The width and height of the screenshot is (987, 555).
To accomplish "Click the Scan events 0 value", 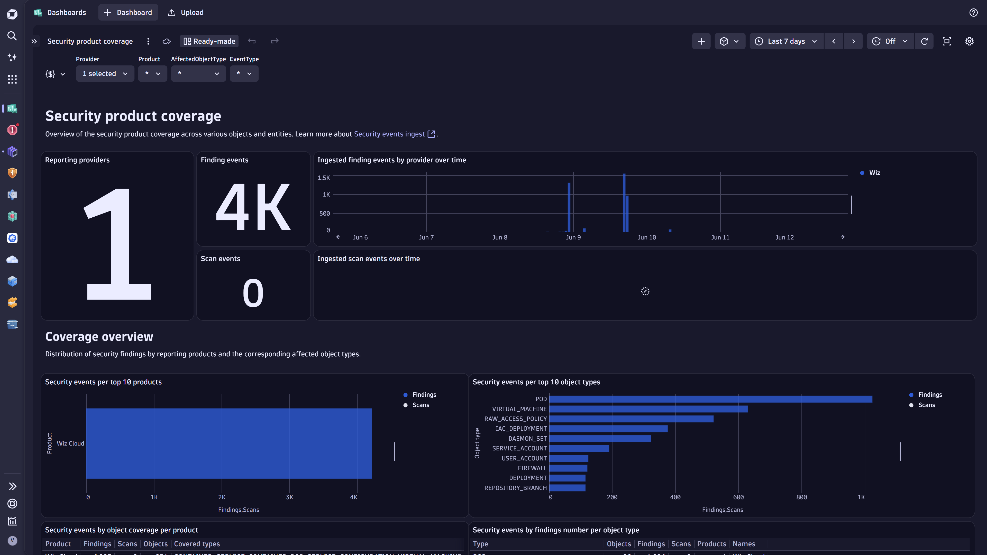I will pyautogui.click(x=253, y=293).
